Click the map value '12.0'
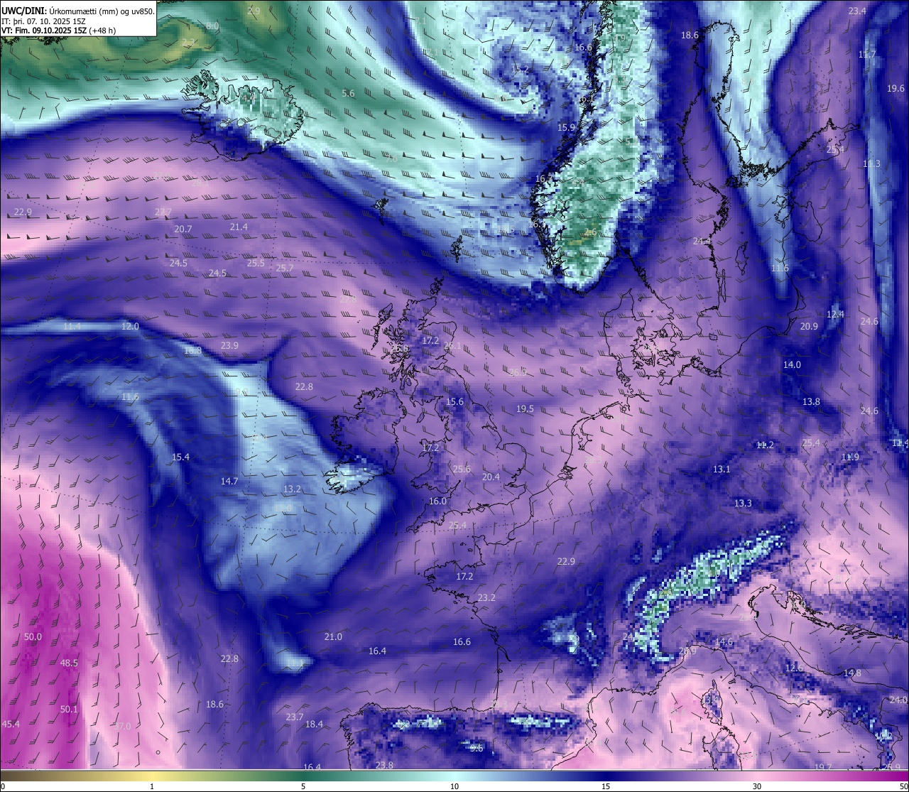The width and height of the screenshot is (909, 792). coord(130,327)
